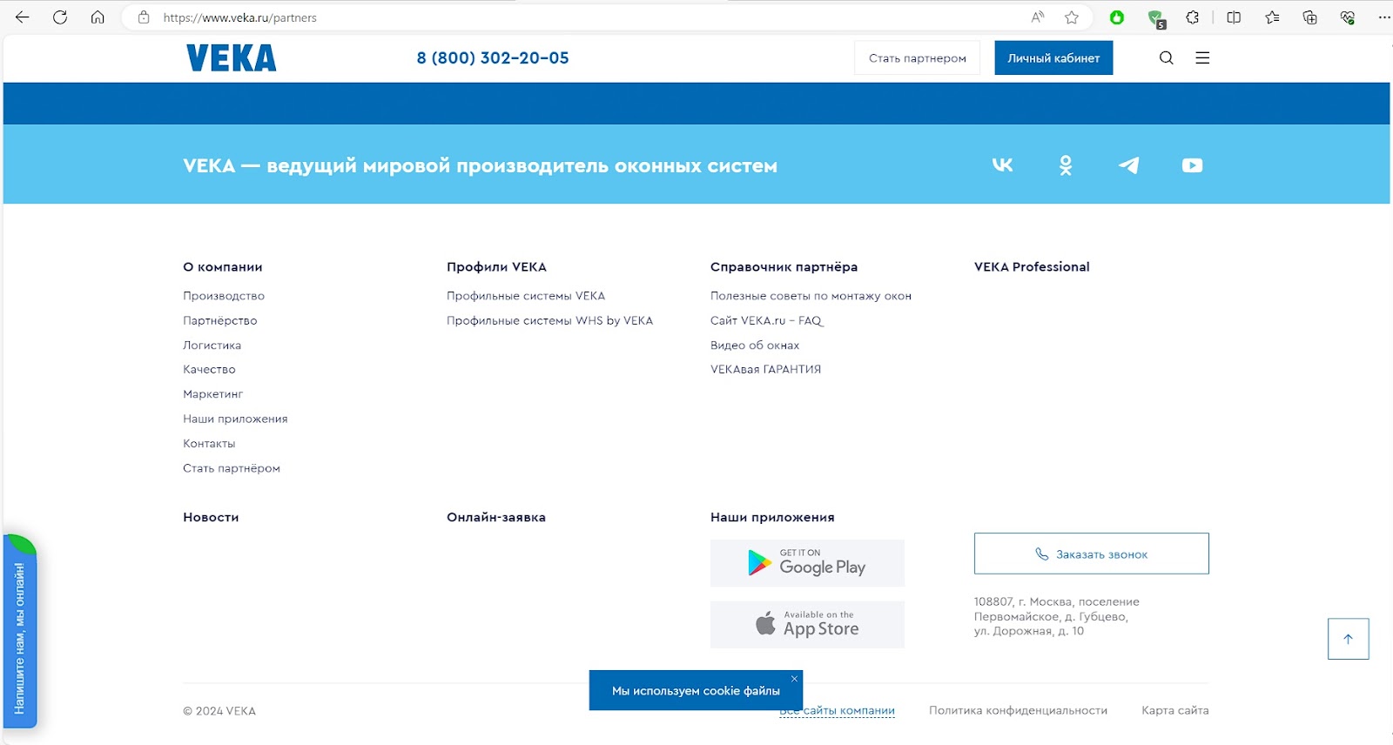
Task: Open VEKA Professional section
Action: click(1032, 267)
